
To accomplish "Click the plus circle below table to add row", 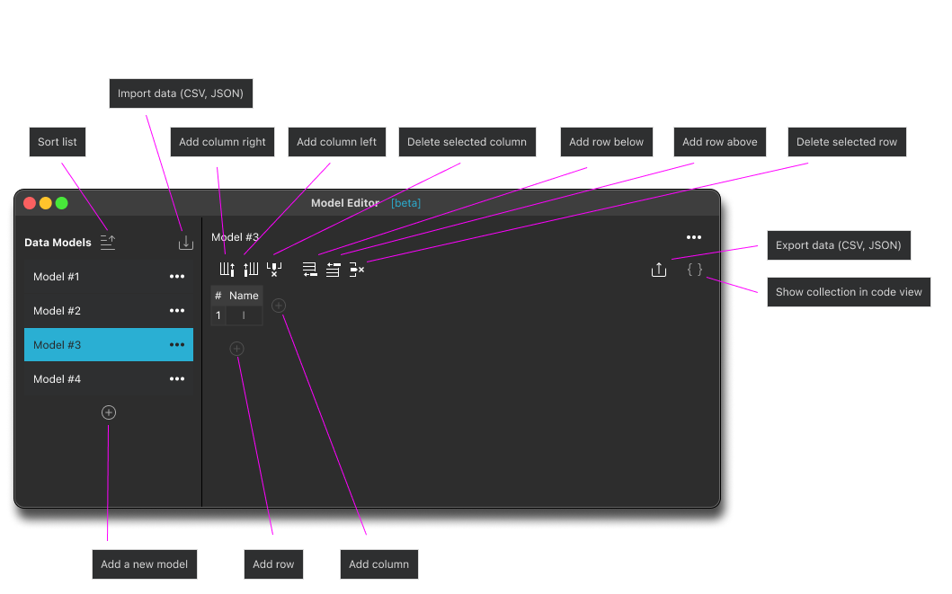I will (x=236, y=349).
